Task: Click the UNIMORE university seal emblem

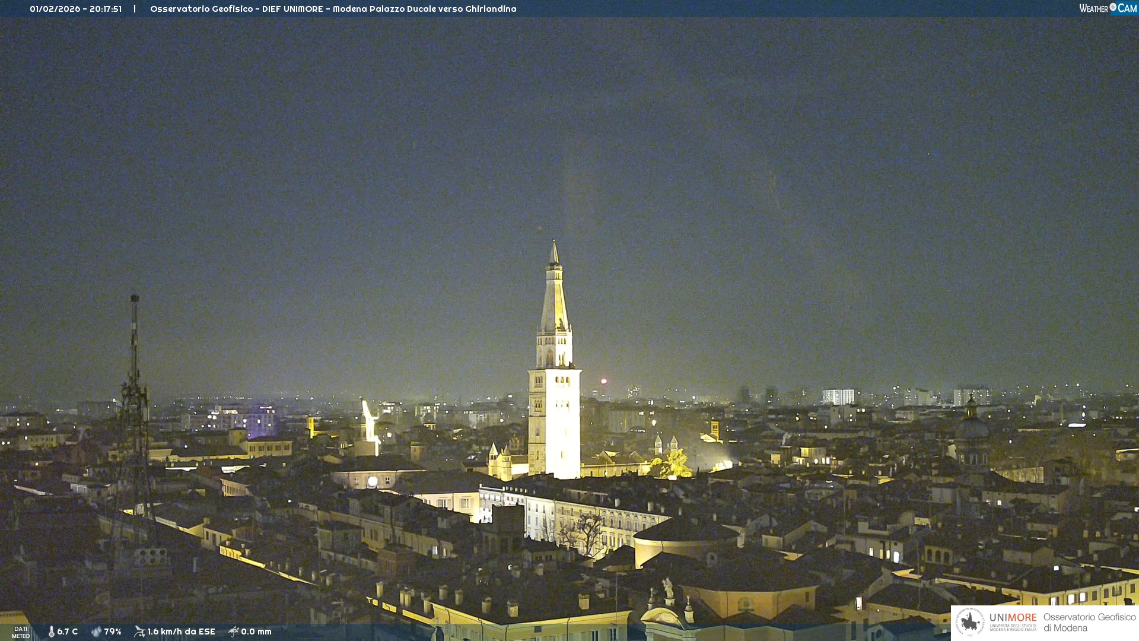Action: point(969,622)
